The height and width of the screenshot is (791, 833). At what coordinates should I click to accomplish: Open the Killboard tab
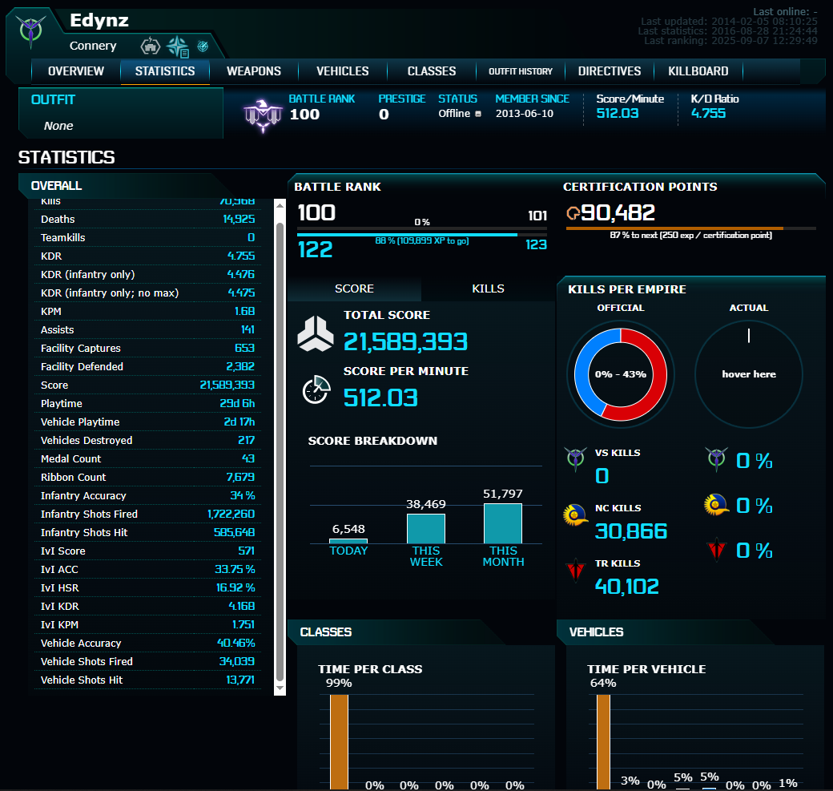pyautogui.click(x=698, y=71)
